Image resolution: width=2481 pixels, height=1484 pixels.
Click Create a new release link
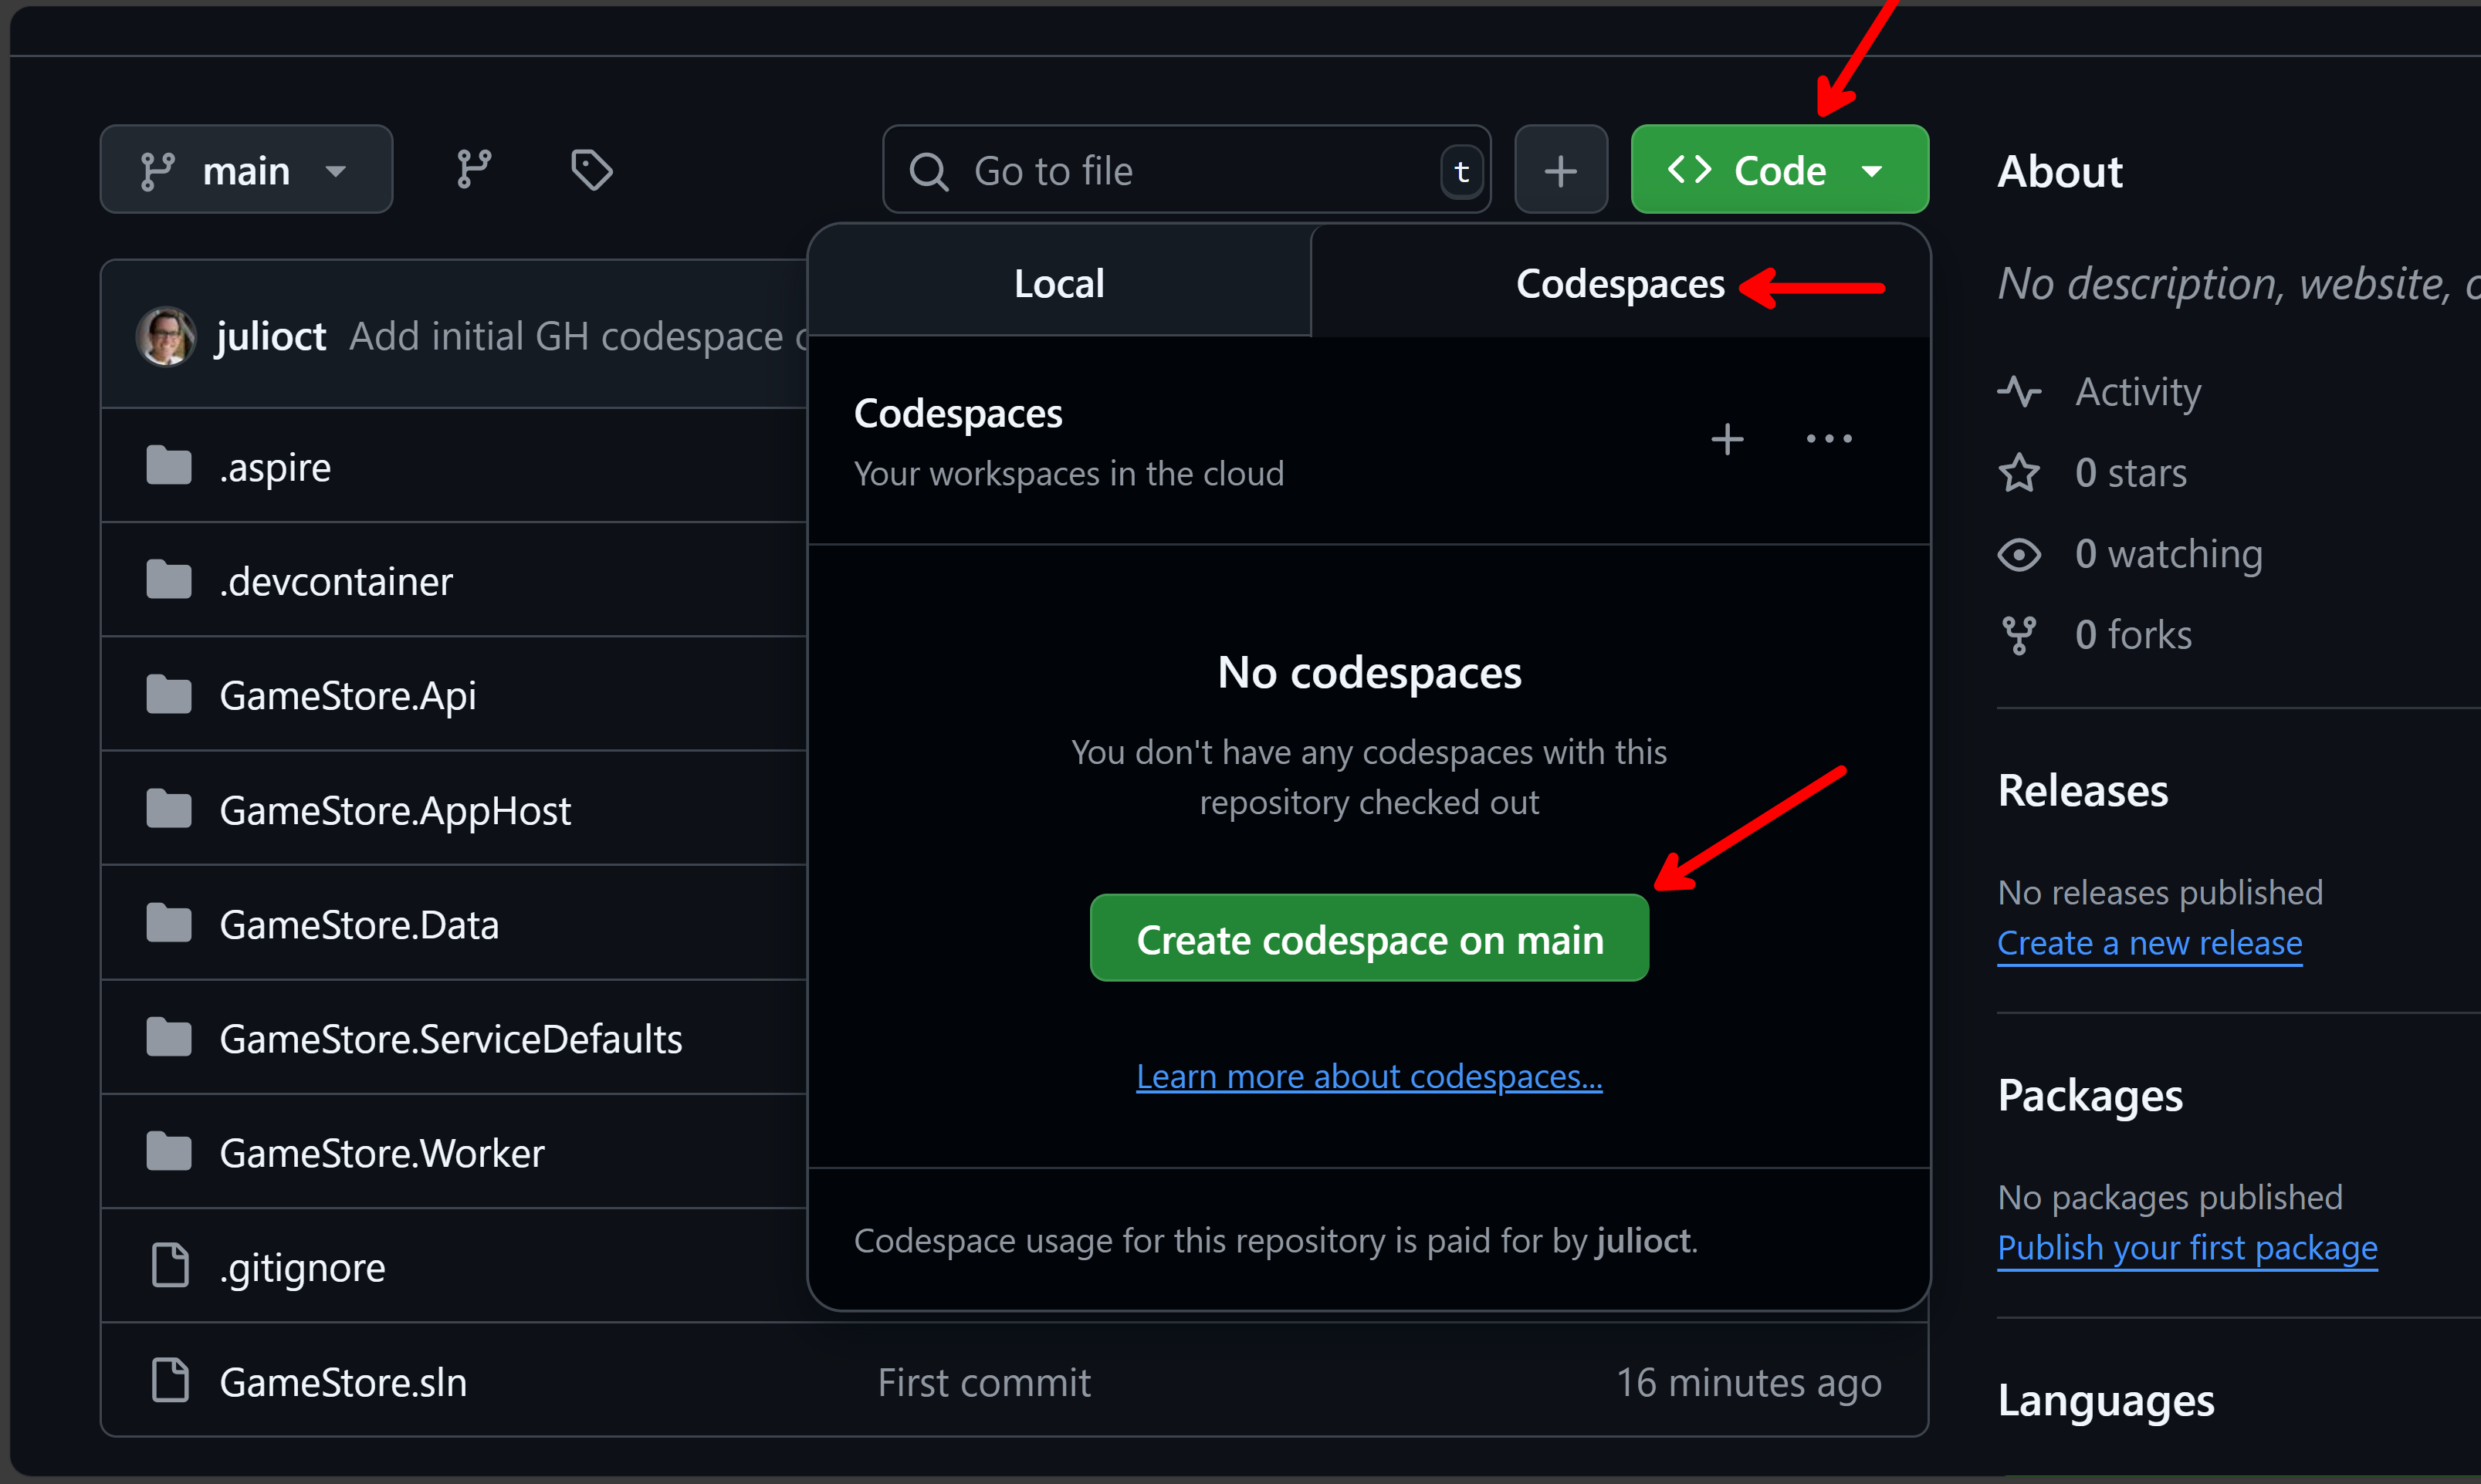(2150, 943)
